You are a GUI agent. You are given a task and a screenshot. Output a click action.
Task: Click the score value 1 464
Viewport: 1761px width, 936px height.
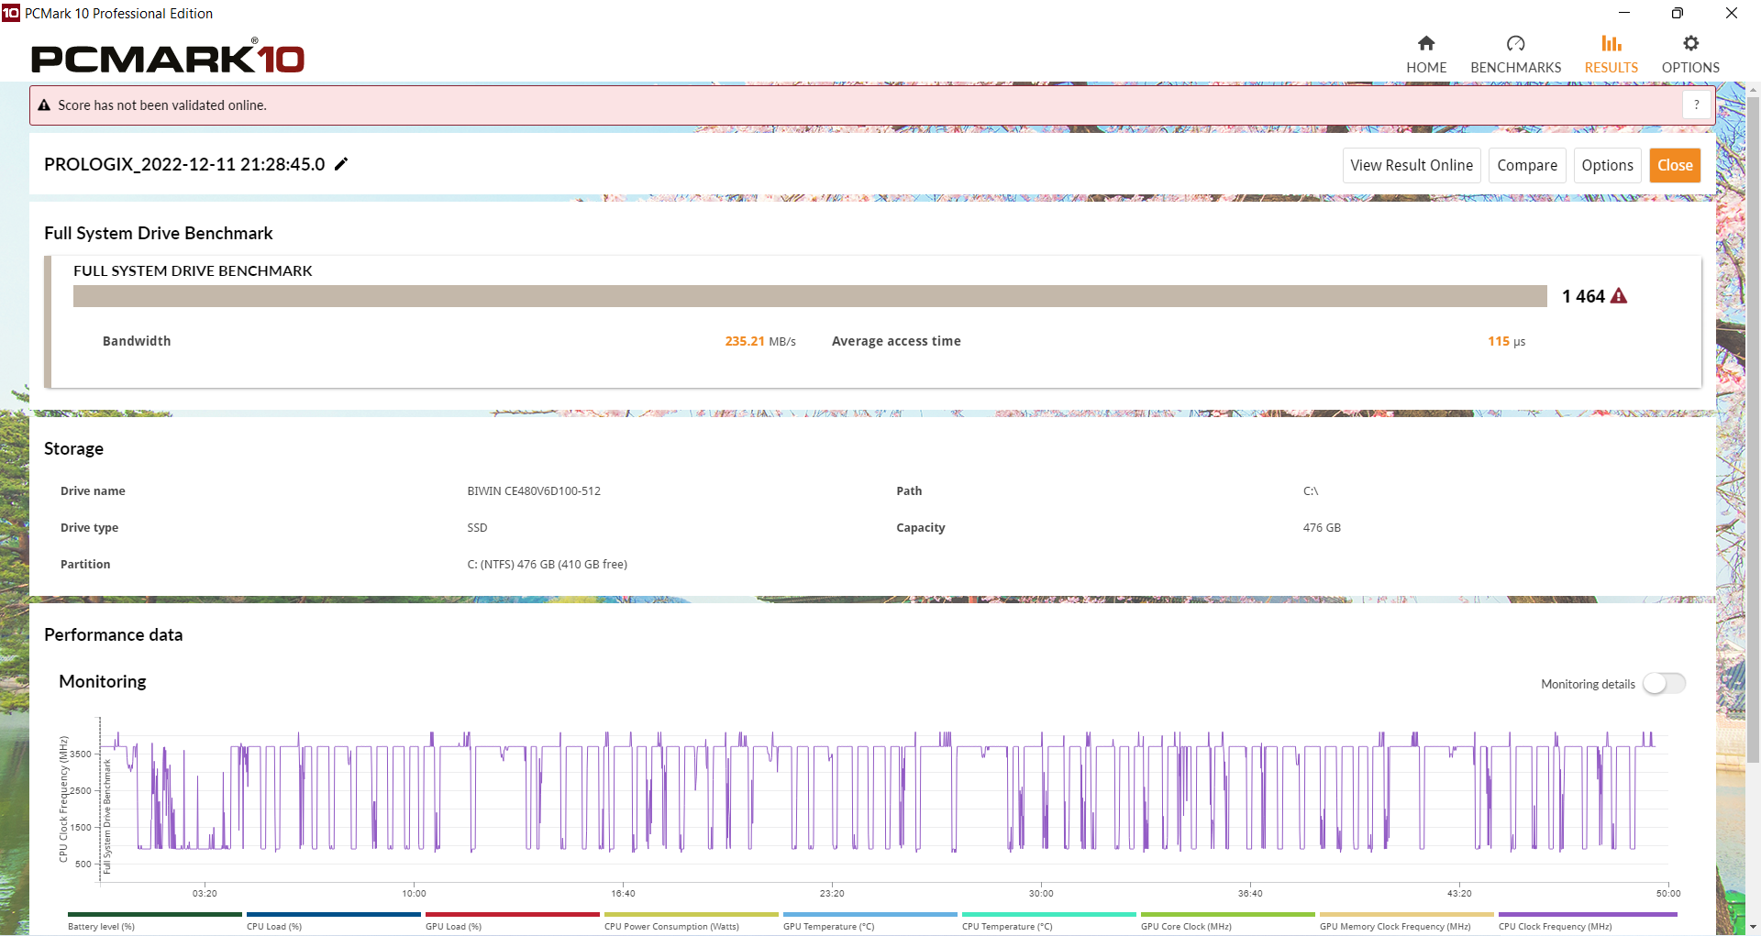coord(1583,296)
